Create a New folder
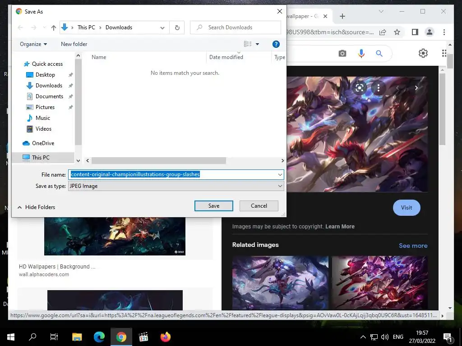Viewport: 462px width, 346px height. click(x=74, y=44)
